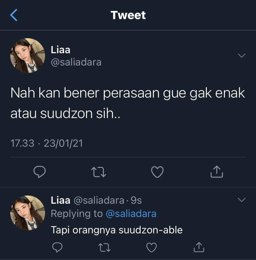Screen dimensions: 256x260
Task: Share the 'suudzon-able' reply tweet
Action: [x=199, y=247]
